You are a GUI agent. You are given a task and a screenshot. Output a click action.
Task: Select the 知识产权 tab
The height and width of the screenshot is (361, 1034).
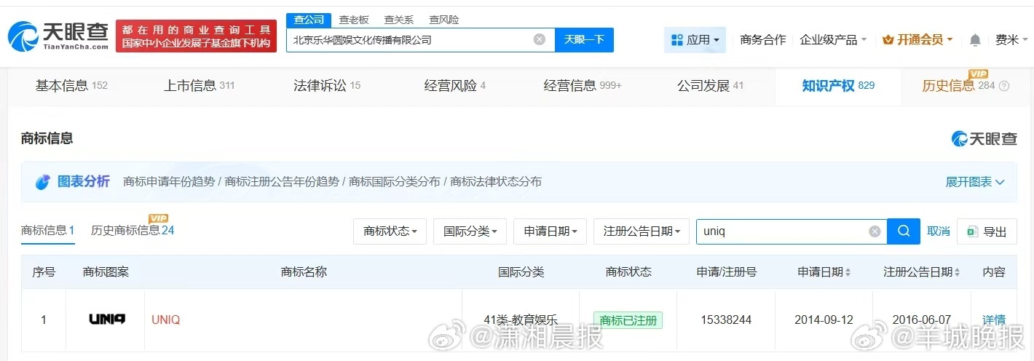click(838, 86)
